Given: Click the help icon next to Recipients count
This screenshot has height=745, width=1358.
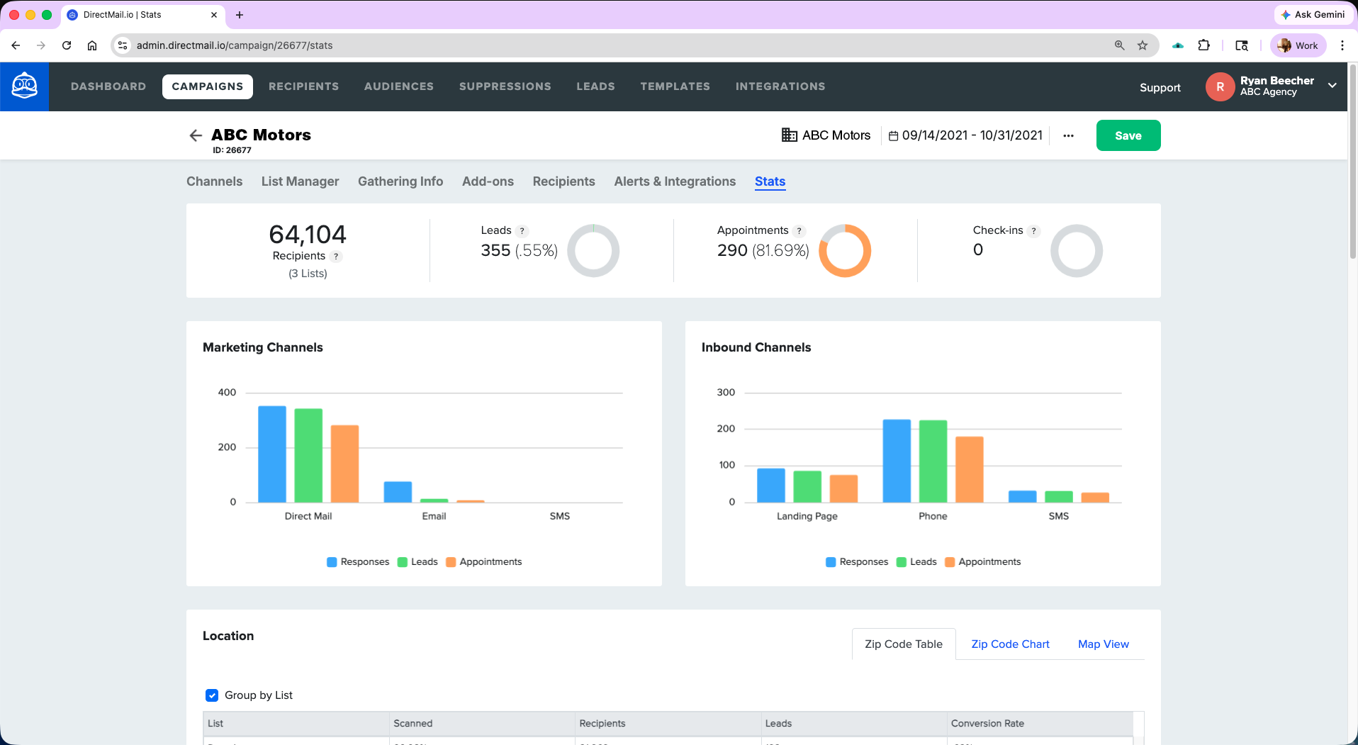Looking at the screenshot, I should click(x=337, y=256).
